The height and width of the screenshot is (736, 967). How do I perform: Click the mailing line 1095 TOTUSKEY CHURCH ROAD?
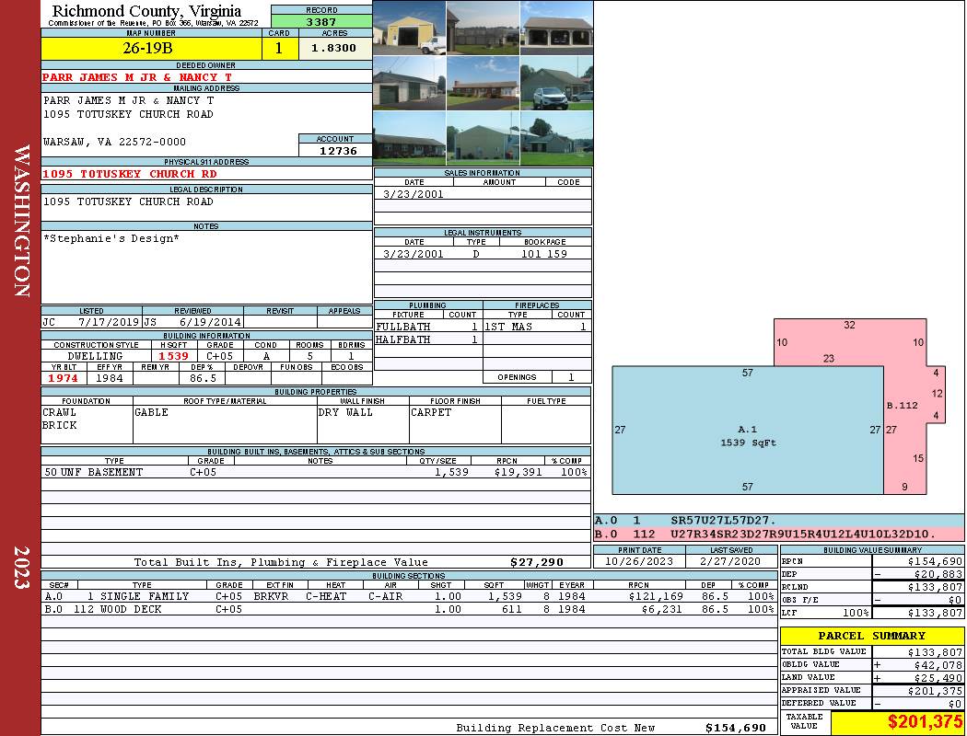(128, 114)
